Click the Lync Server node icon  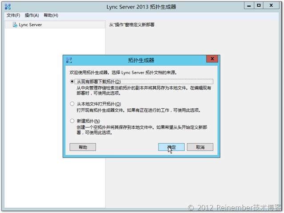coord(15,25)
